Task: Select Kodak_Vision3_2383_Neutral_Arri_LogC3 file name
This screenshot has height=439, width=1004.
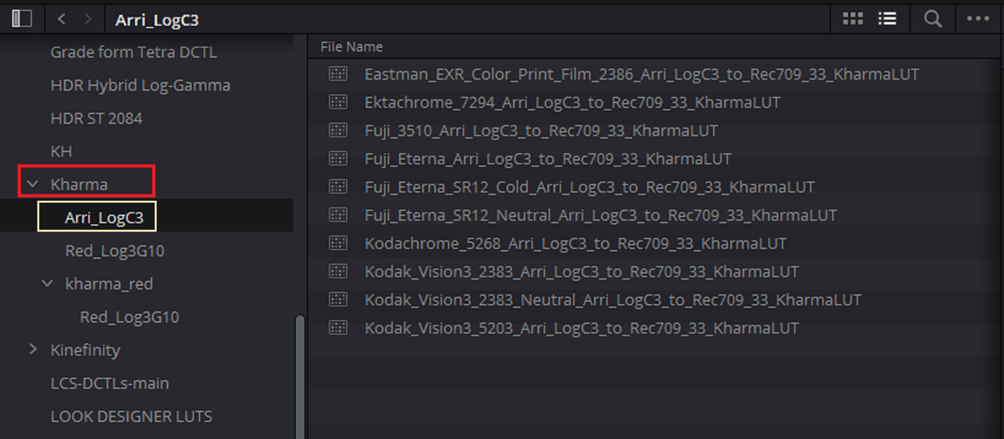Action: click(613, 300)
